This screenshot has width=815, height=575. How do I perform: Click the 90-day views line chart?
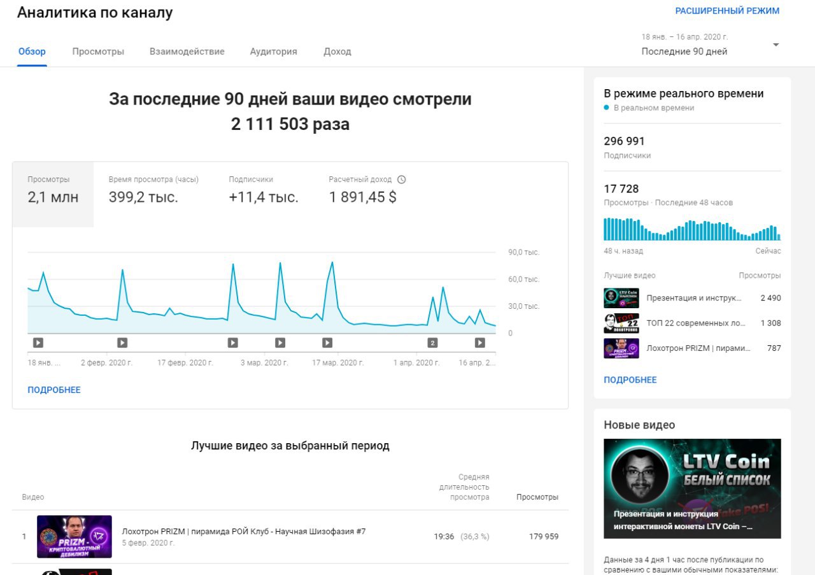(x=262, y=293)
